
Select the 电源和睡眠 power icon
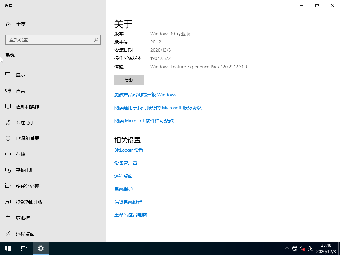(8, 138)
